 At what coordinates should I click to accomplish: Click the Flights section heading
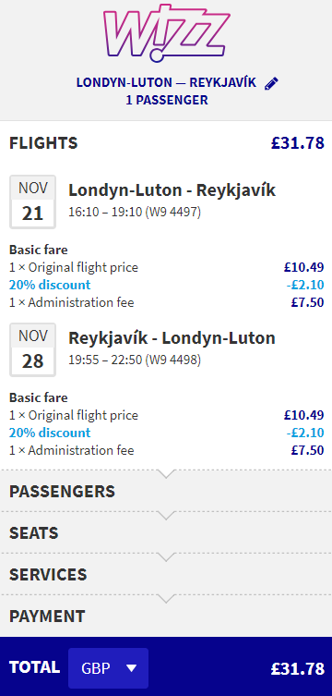pyautogui.click(x=43, y=143)
